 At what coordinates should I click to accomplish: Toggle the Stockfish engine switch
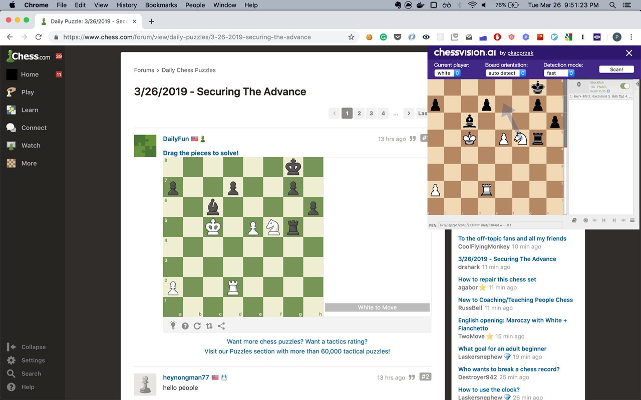[x=624, y=86]
